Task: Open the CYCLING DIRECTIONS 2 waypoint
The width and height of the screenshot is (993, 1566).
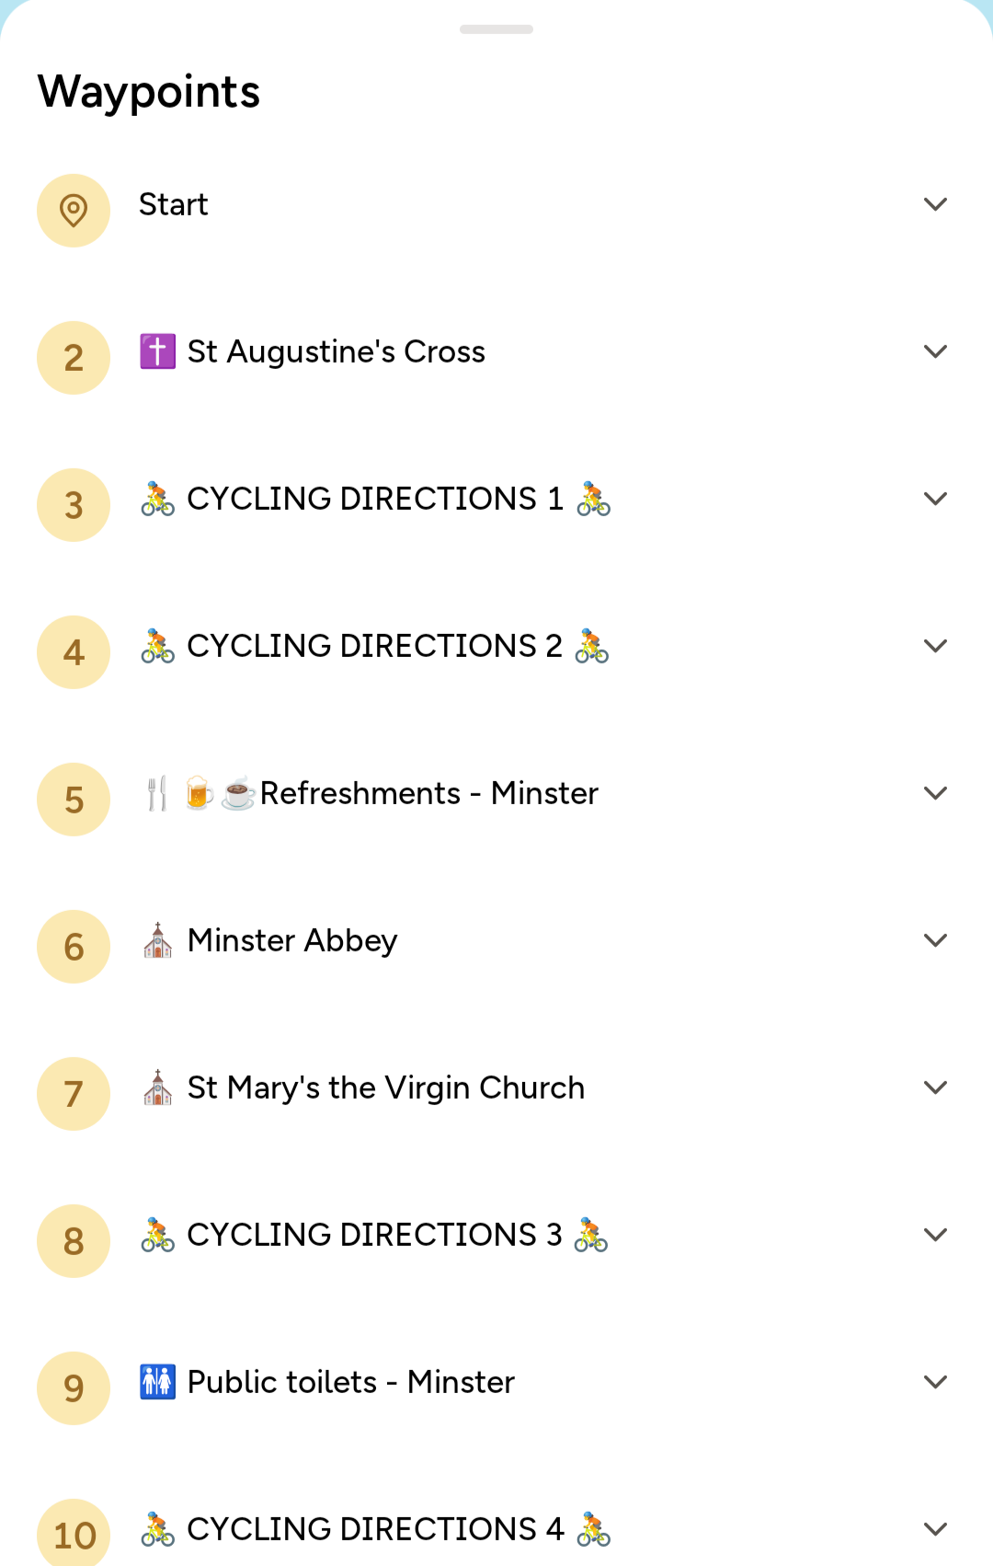Action: 374,646
